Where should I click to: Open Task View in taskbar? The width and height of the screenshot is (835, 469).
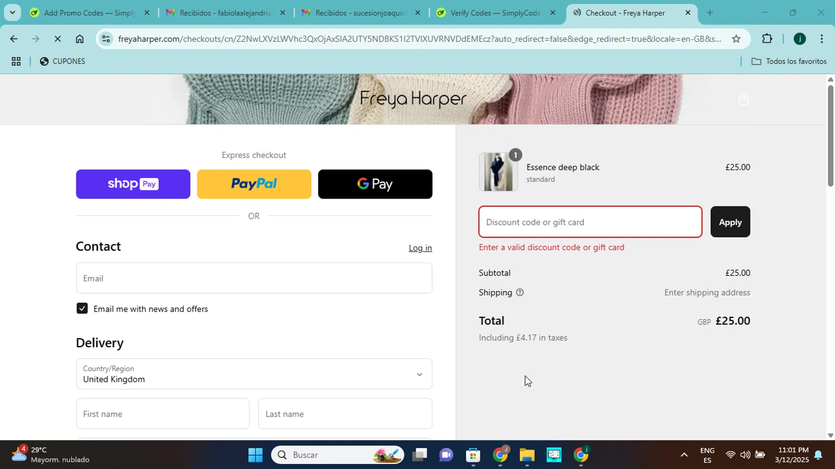pos(420,455)
